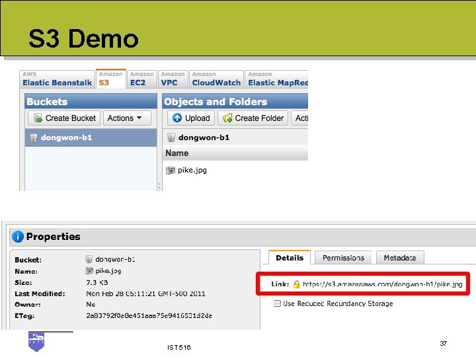Click the Last Modified date value

[x=145, y=294]
